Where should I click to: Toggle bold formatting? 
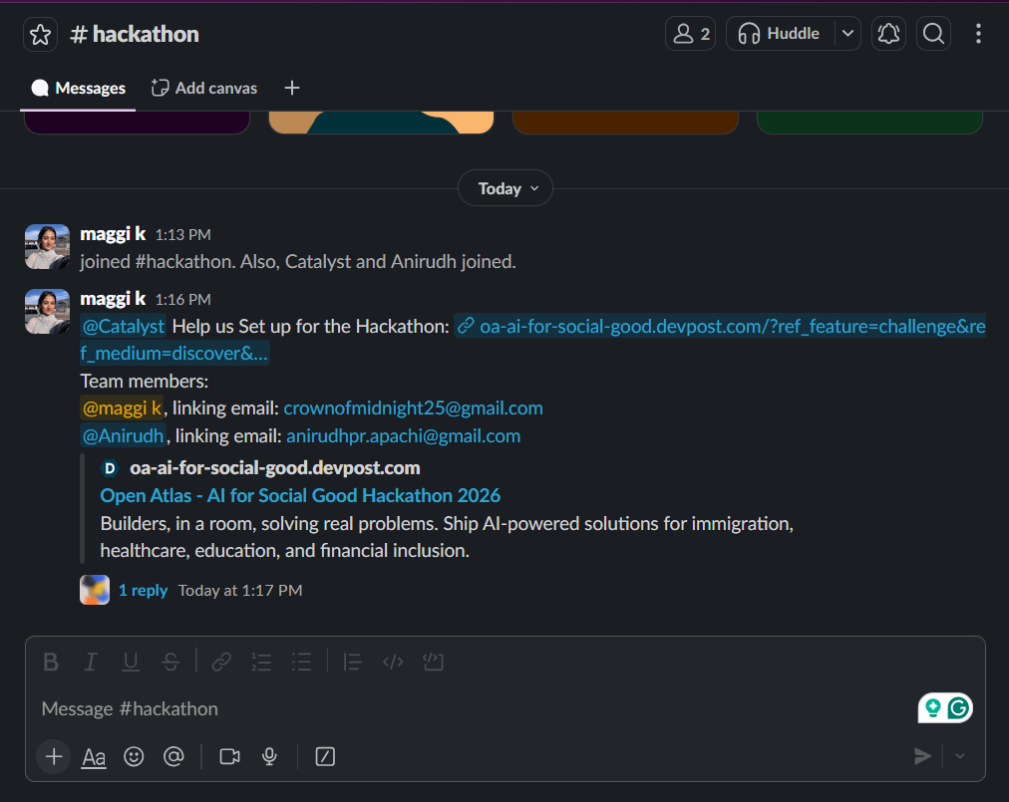(x=51, y=662)
